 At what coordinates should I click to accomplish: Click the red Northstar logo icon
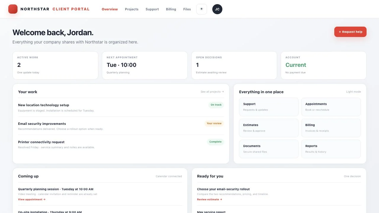pos(13,9)
